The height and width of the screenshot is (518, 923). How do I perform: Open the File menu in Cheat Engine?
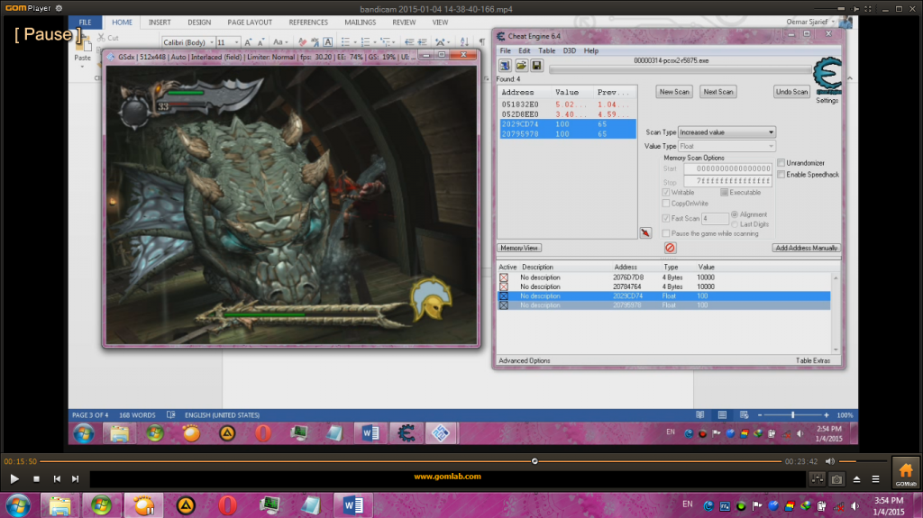point(505,50)
